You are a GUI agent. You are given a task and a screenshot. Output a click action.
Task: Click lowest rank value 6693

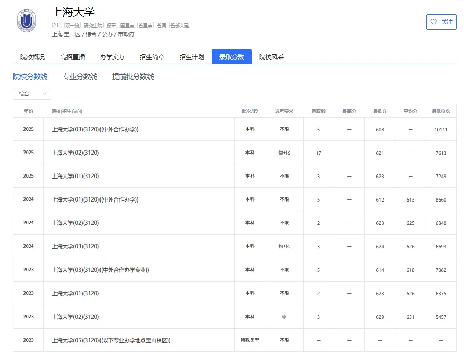point(441,246)
